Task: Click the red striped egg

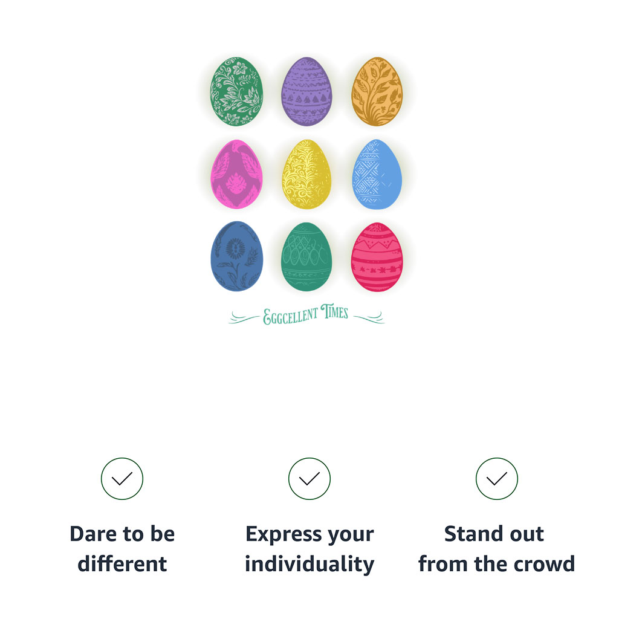Action: pyautogui.click(x=377, y=257)
